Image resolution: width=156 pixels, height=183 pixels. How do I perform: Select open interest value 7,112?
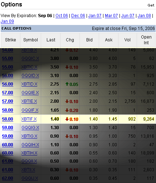148,84
